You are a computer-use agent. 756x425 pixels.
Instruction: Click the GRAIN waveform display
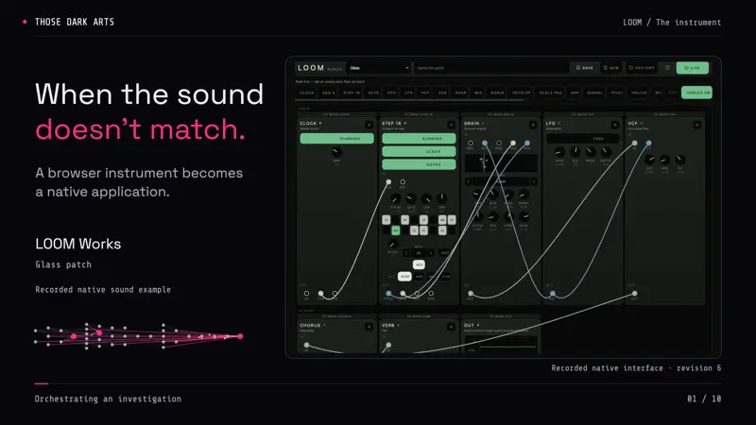[x=501, y=162]
